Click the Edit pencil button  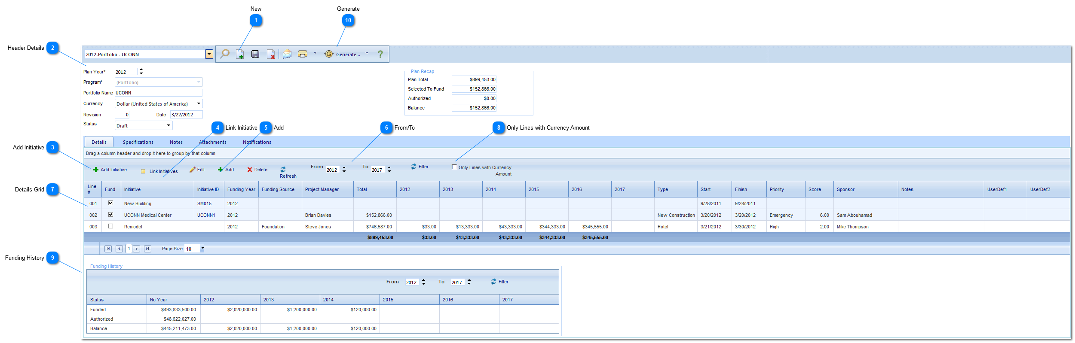tap(197, 170)
